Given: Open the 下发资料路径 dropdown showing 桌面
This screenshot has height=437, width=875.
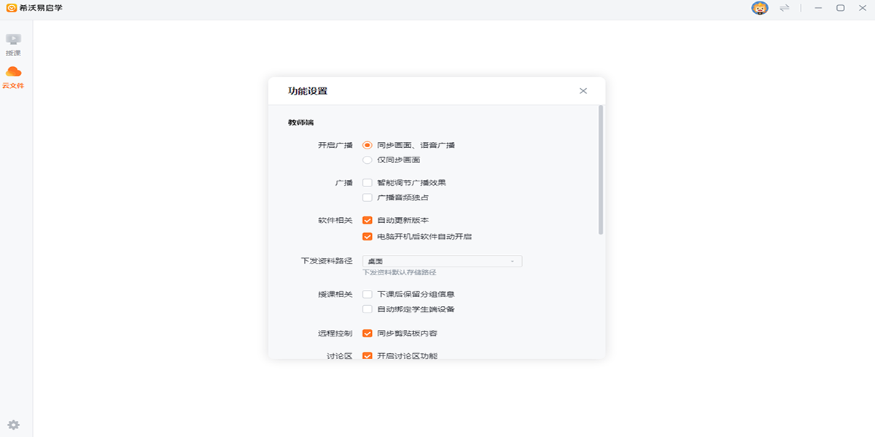Looking at the screenshot, I should (442, 261).
